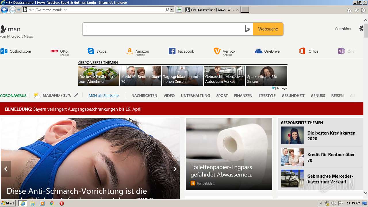Click page scrollbar down arrow
368x207 pixels.
[366, 193]
